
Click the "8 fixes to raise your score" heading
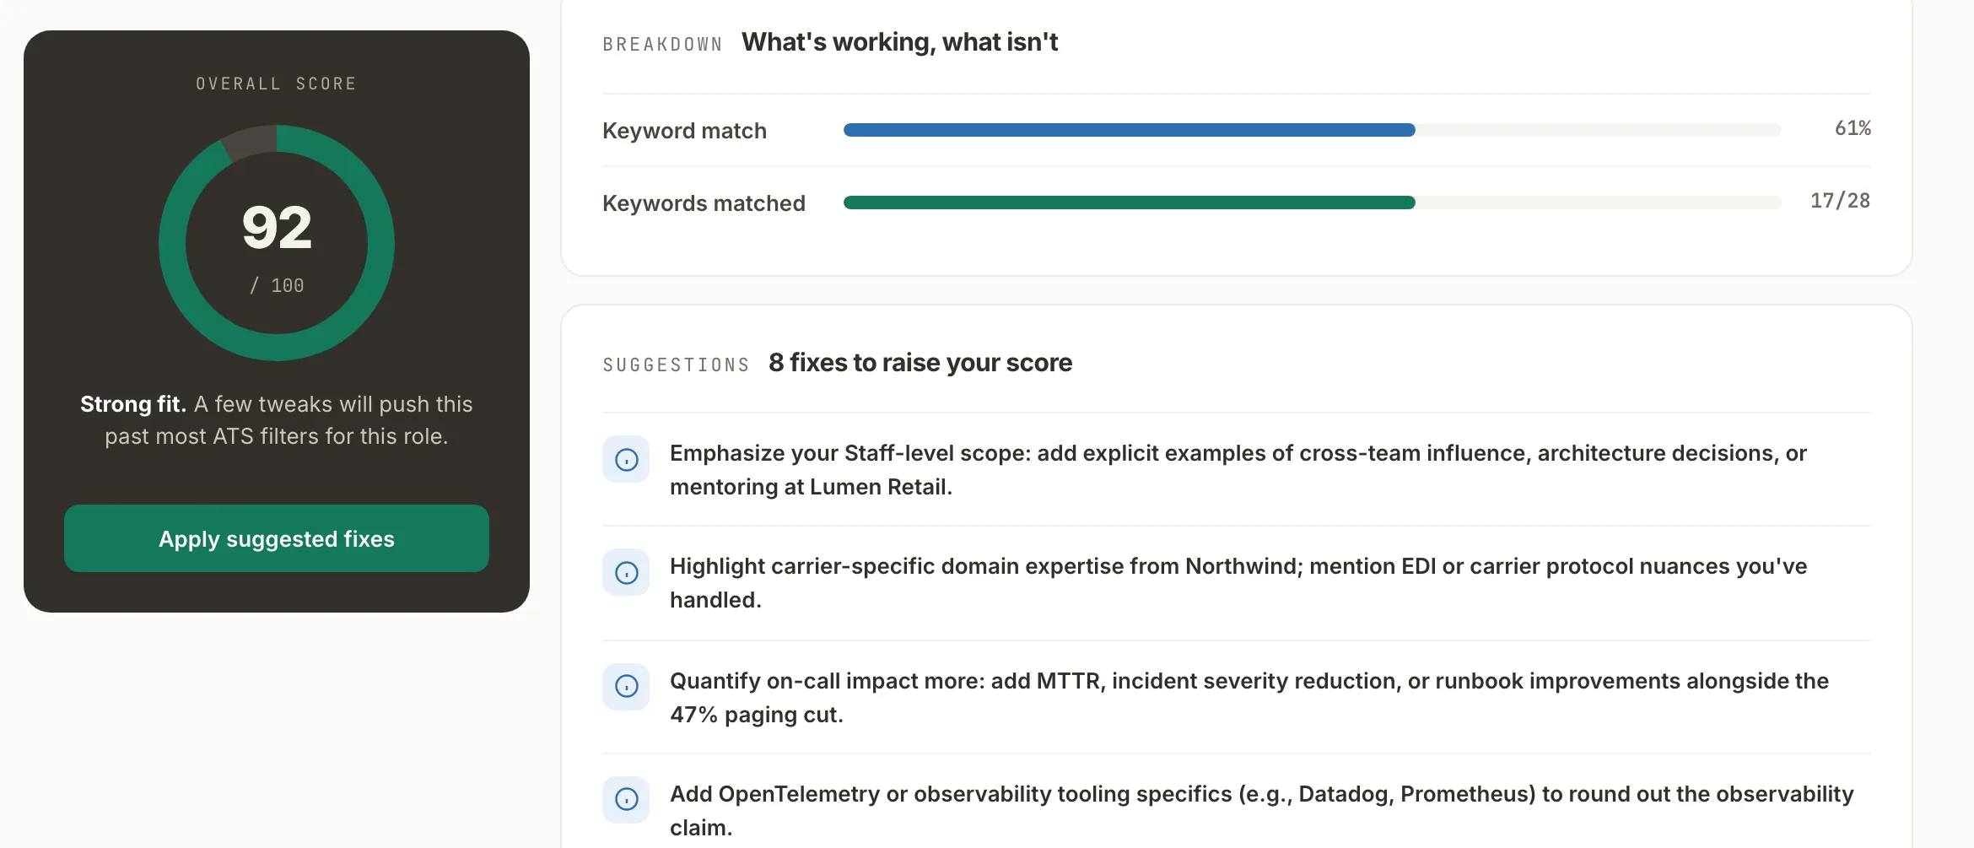pos(920,363)
